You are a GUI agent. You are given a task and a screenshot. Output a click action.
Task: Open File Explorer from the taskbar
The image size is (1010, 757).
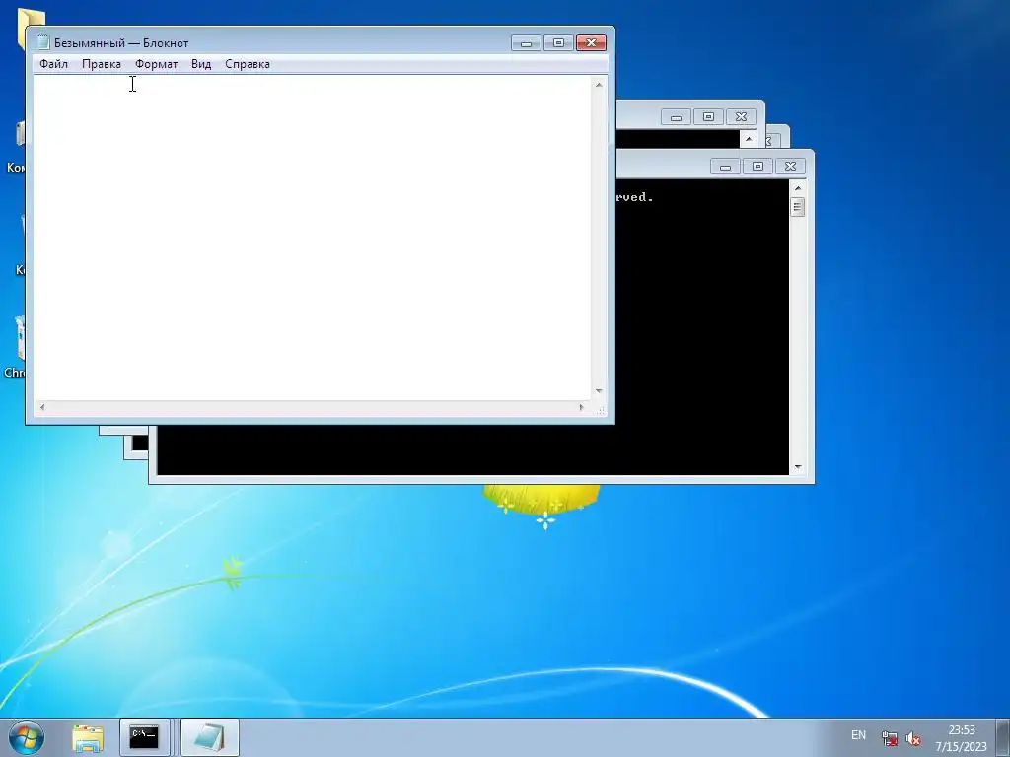pyautogui.click(x=88, y=737)
